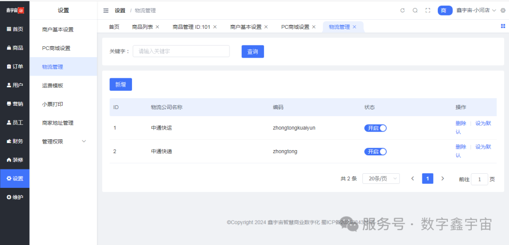This screenshot has width=509, height=245.
Task: Open the 订单 orders section
Action: coord(15,67)
